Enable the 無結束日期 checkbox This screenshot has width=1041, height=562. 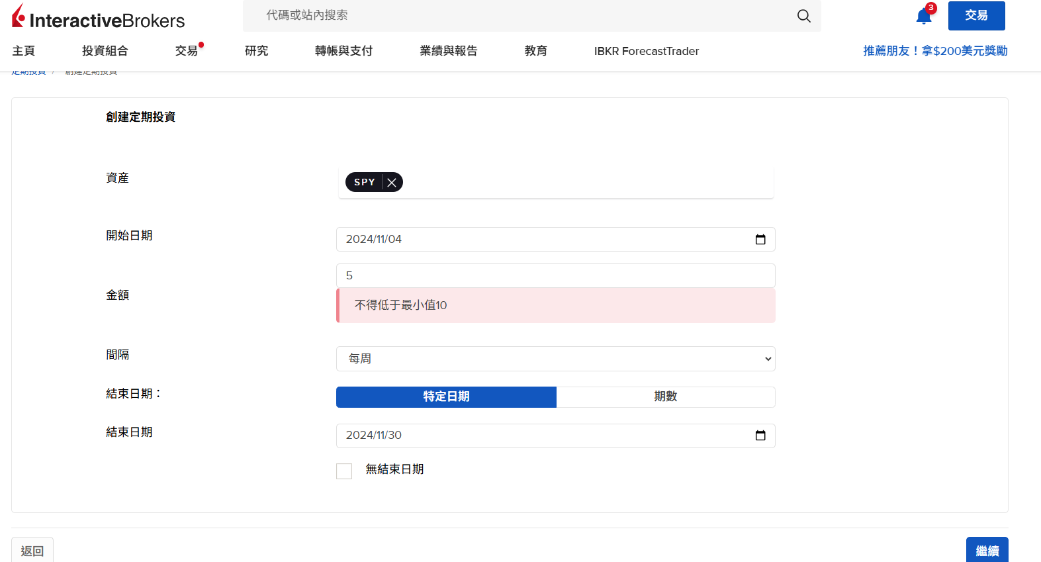pos(344,471)
